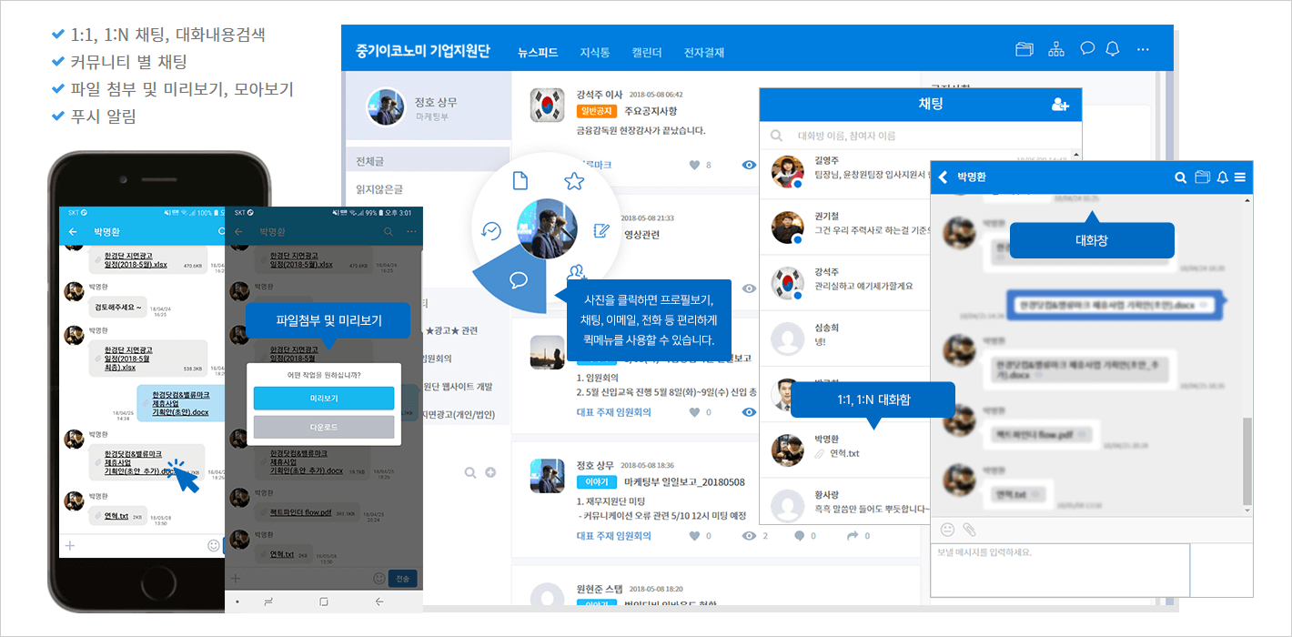This screenshot has width=1292, height=637.
Task: Open the 마케팅부 일일보고_20180508 post title
Action: point(684,482)
